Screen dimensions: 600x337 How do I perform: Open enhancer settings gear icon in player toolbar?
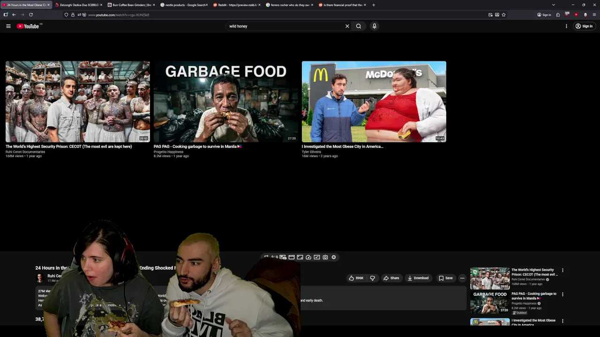tap(334, 257)
